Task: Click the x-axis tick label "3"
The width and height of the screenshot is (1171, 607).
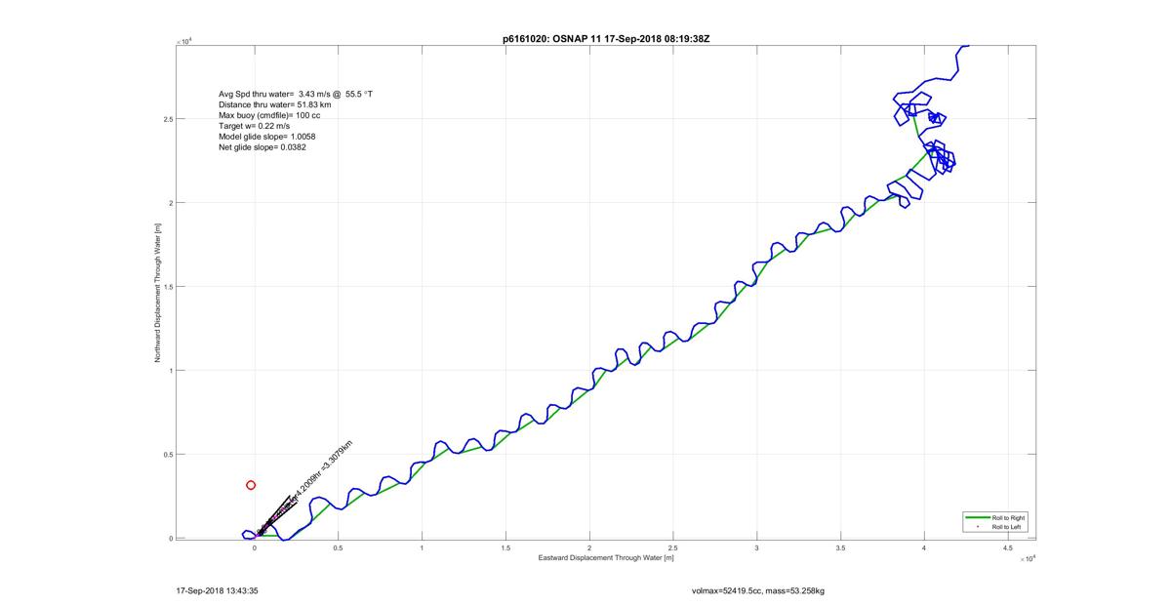Action: [x=756, y=548]
